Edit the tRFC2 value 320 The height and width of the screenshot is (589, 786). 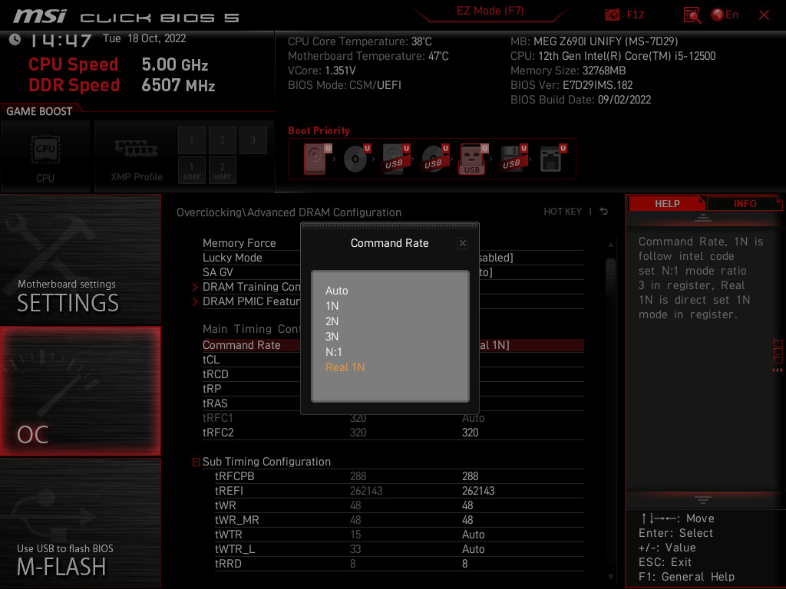coord(471,433)
